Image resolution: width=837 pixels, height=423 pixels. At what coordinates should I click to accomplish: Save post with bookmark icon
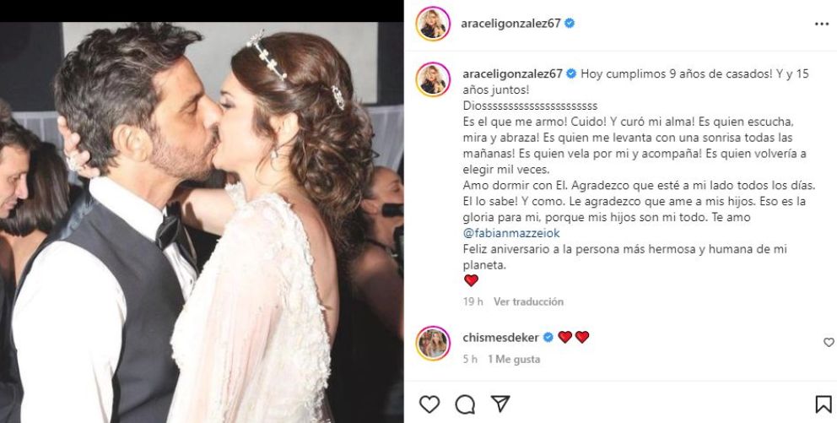click(823, 404)
